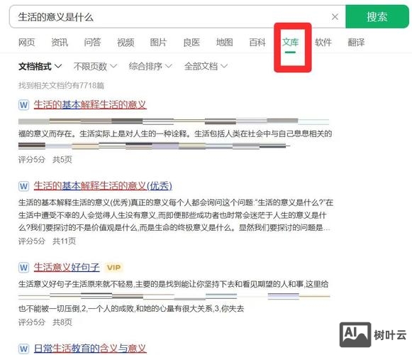
Task: Click the text 找到相关文档约有7718篇
Action: tap(61, 85)
